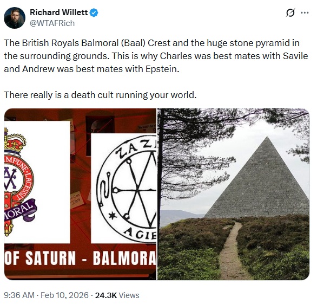Click the Richard Willett display name
Image resolution: width=317 pixels, height=304 pixels.
[x=59, y=12]
